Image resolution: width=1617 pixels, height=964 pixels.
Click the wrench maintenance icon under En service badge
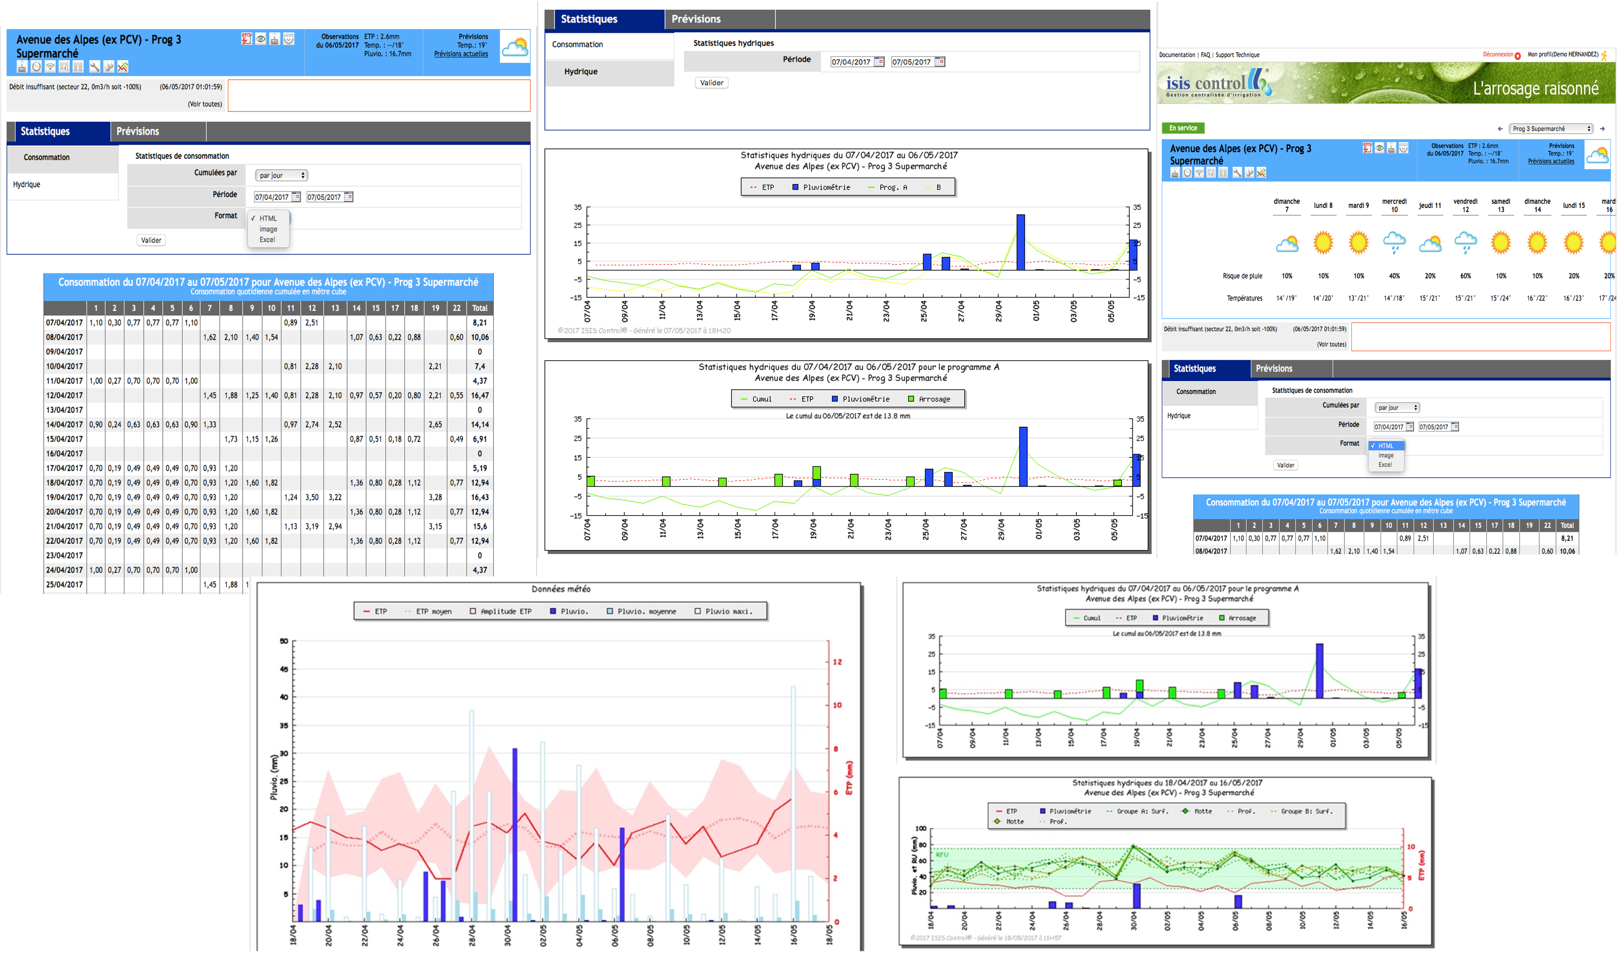pos(1238,173)
